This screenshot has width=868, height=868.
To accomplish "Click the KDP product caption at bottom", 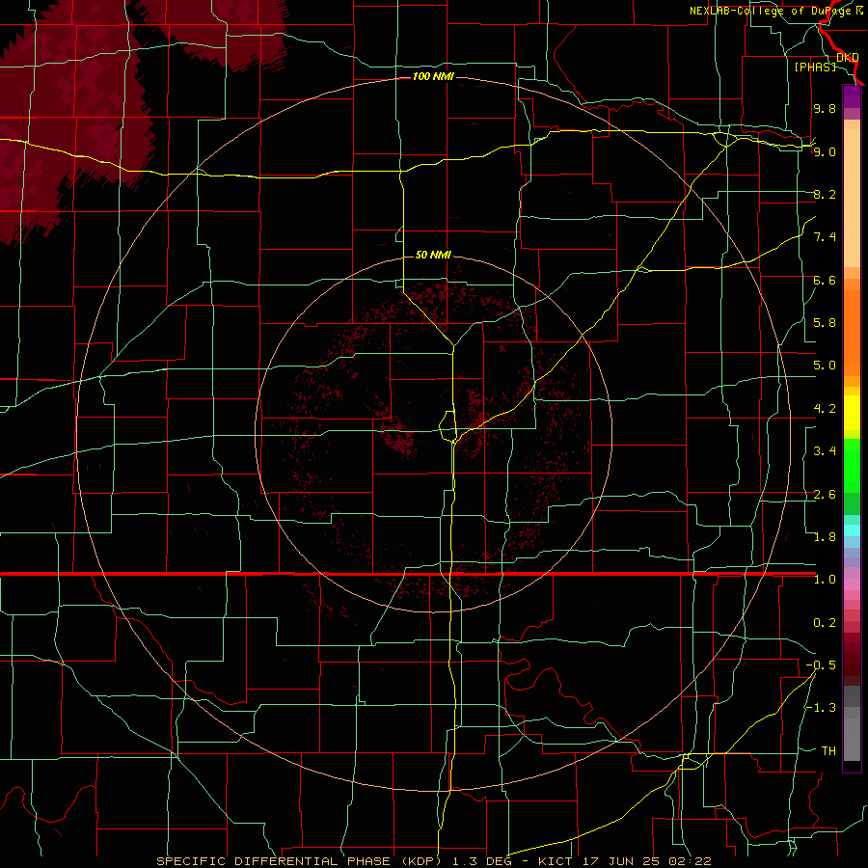I will (x=433, y=861).
